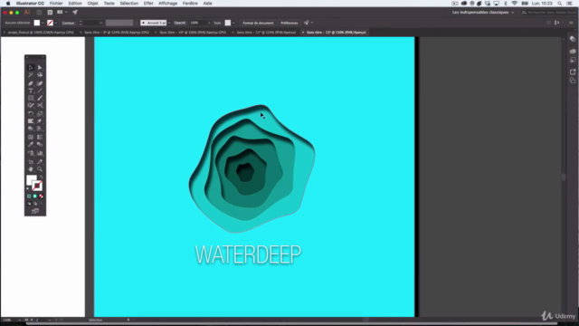The image size is (579, 326).
Task: Switch to Sans titre - 10* document tab
Action: pos(193,33)
